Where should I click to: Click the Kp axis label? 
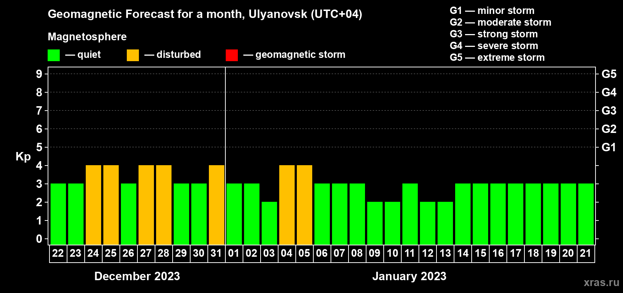23,157
